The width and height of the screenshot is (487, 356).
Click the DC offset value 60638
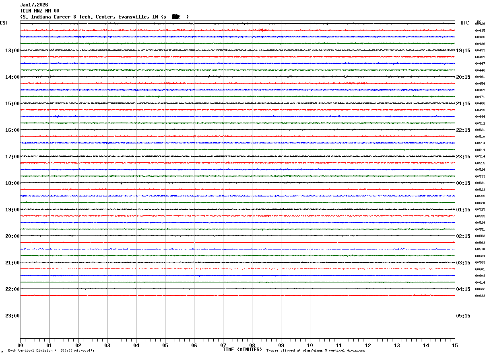(480, 296)
